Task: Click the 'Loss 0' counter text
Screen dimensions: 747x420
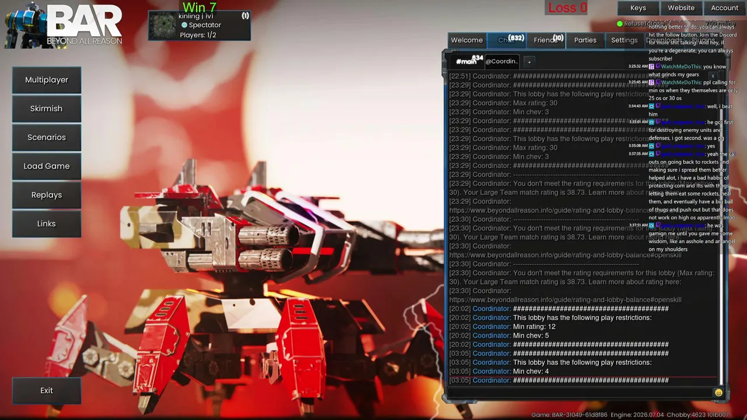Action: (568, 8)
